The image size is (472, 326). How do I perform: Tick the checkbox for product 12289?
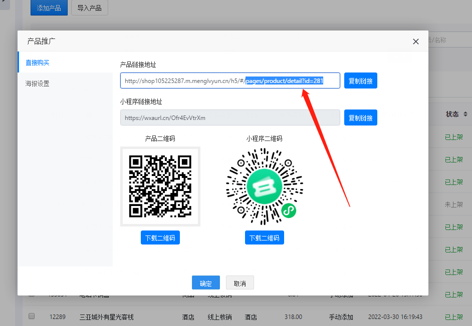coord(32,316)
